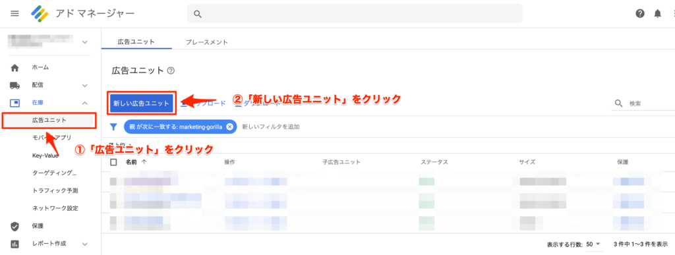Image resolution: width=675 pixels, height=255 pixels.
Task: Expand the 配信 sidebar section
Action: point(85,85)
